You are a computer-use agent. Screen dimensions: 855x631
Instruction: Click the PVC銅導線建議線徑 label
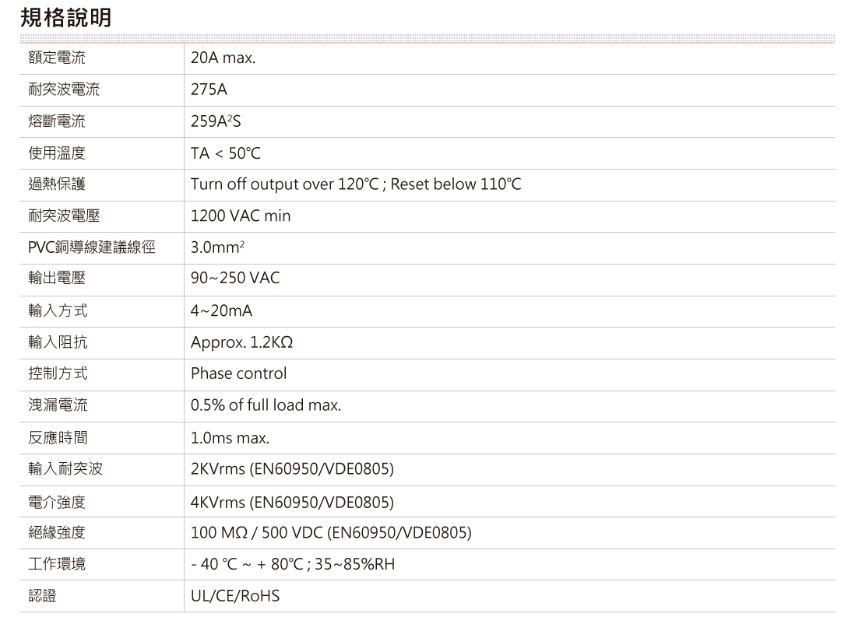92,248
